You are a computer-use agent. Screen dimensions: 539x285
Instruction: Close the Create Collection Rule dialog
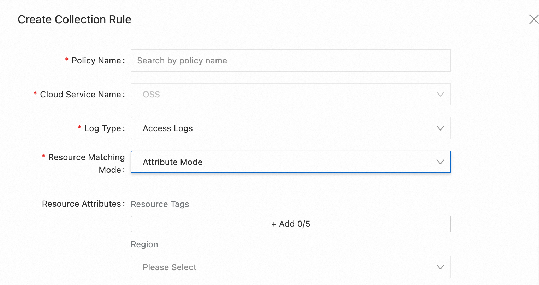(x=534, y=19)
